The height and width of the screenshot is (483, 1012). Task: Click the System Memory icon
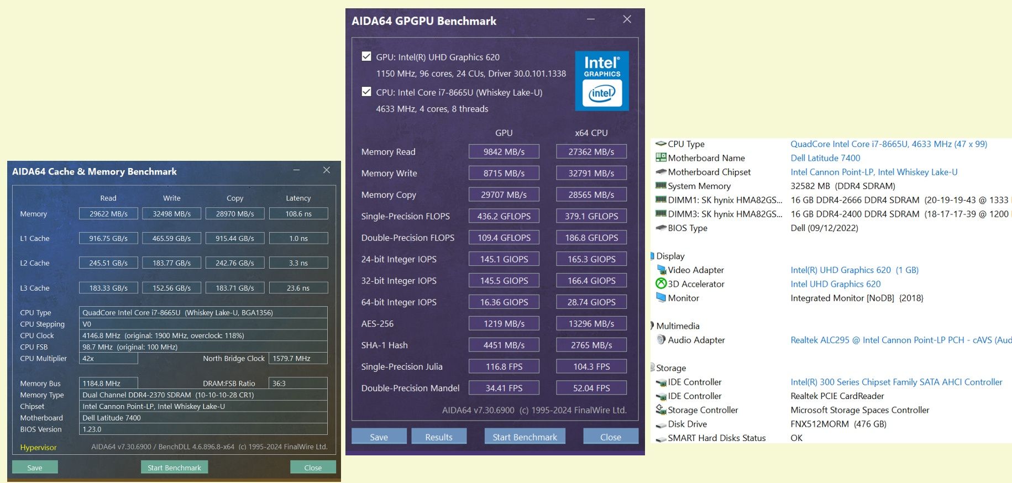660,186
